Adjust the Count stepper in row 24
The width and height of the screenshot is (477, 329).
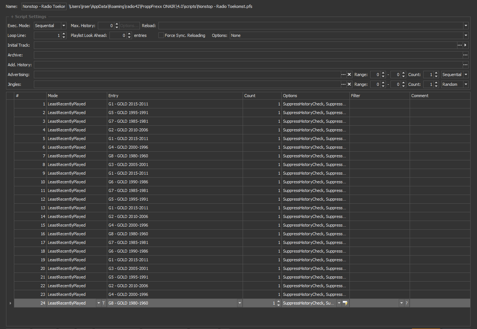(x=278, y=303)
